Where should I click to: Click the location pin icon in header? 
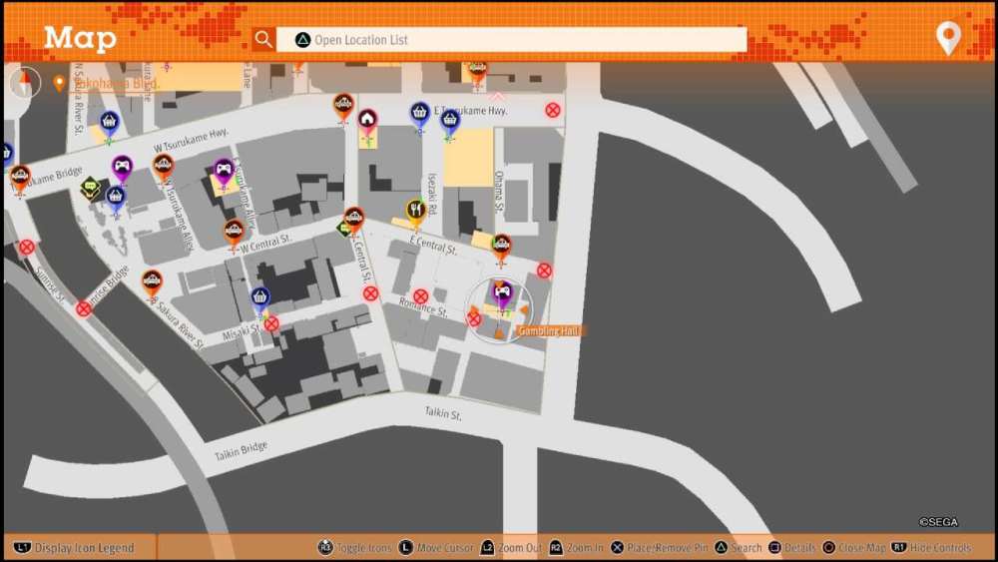pyautogui.click(x=947, y=38)
